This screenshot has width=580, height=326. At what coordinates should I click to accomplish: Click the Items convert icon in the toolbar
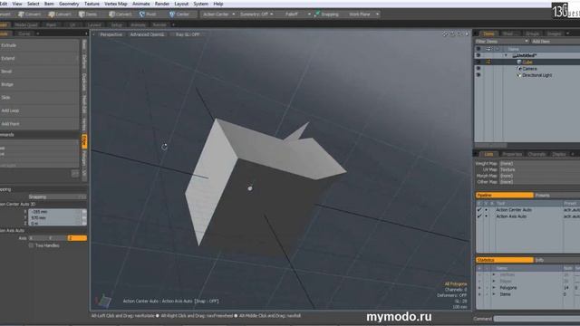[82, 14]
